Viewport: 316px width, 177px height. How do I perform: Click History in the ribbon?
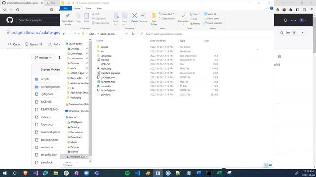[x=195, y=24]
